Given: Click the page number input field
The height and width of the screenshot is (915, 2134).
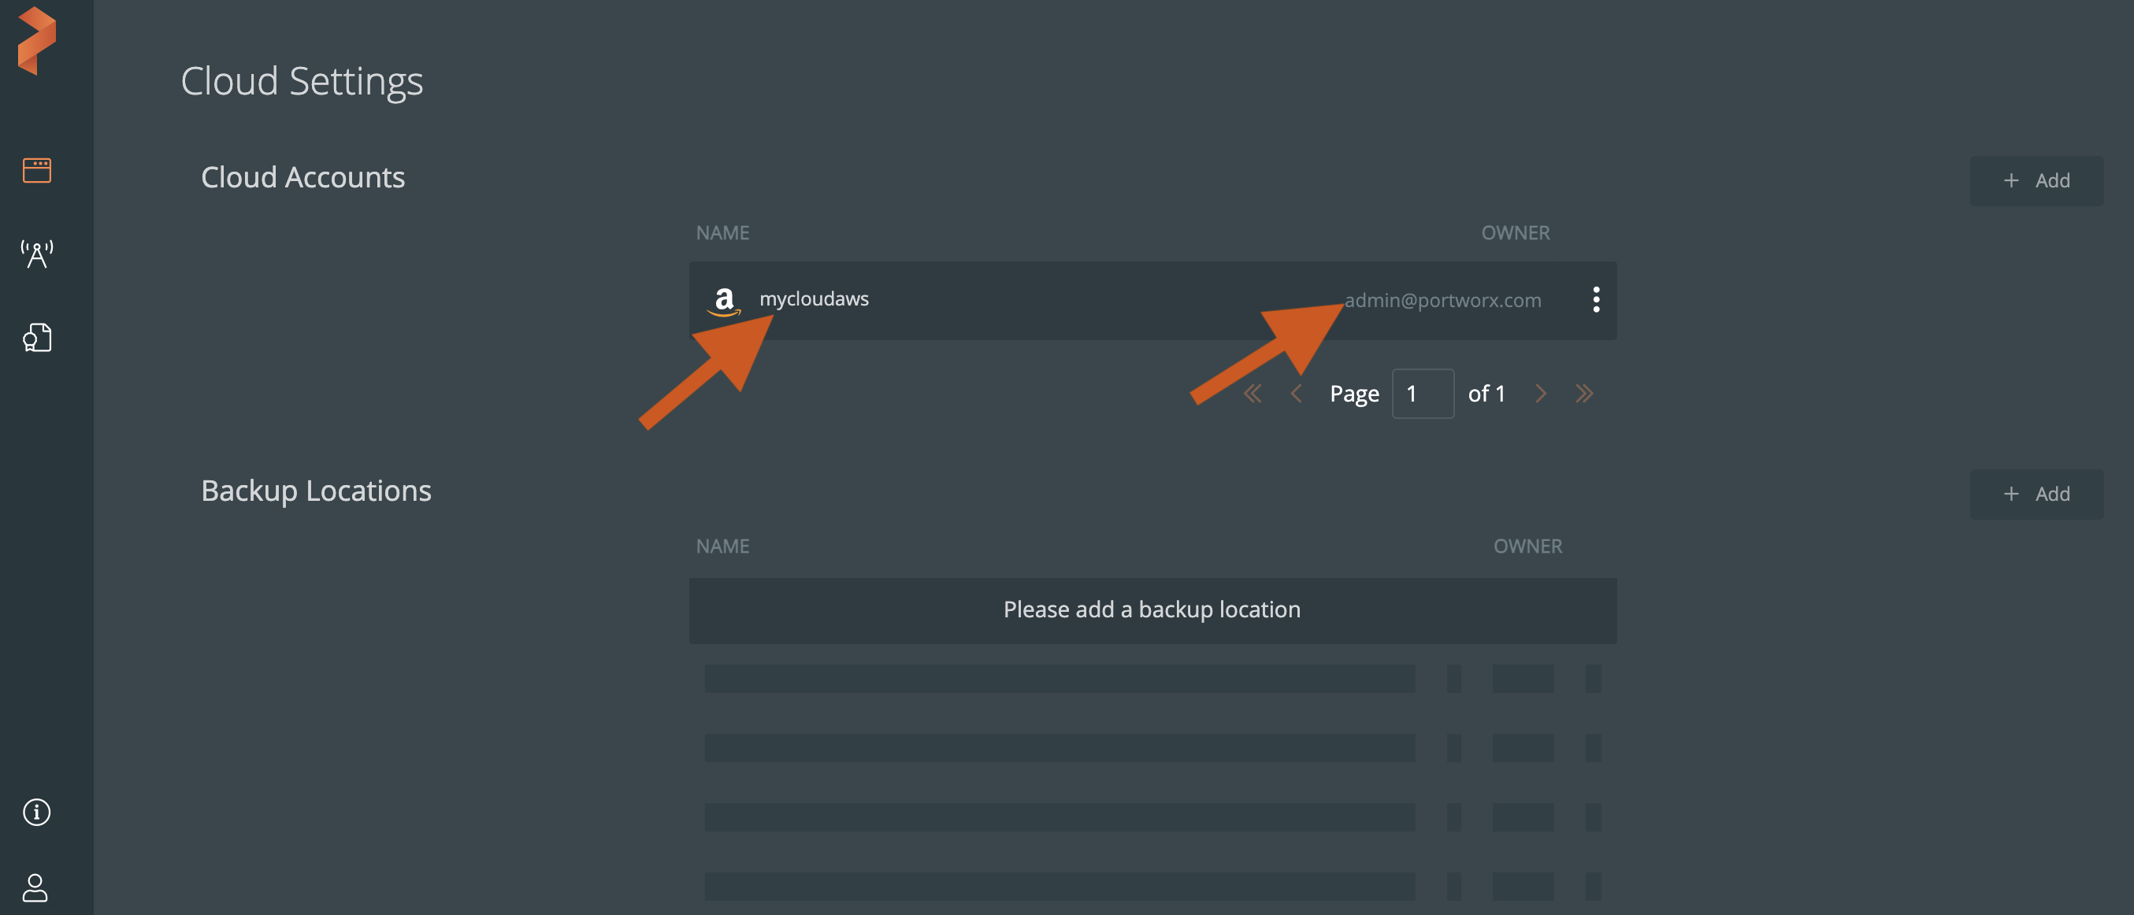Looking at the screenshot, I should pyautogui.click(x=1422, y=394).
